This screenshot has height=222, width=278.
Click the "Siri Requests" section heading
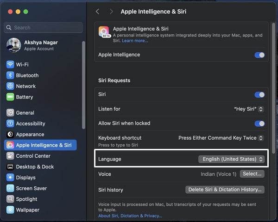click(114, 80)
